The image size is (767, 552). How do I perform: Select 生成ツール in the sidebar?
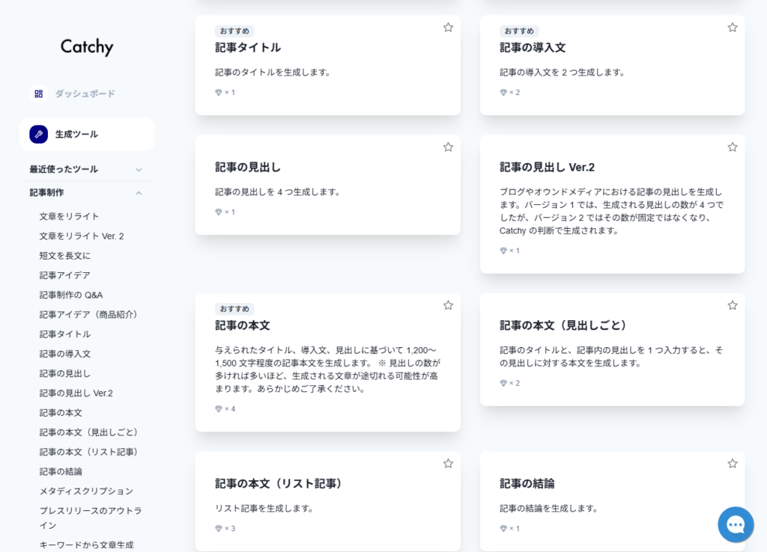click(x=76, y=135)
